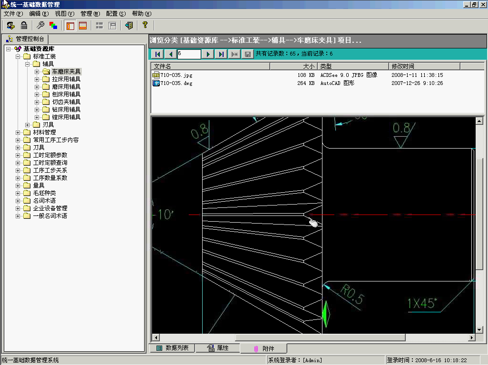Click the yellow question mark help icon
488x365 pixels.
145,25
